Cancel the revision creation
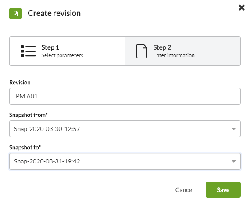The height and width of the screenshot is (207, 250). (x=185, y=190)
